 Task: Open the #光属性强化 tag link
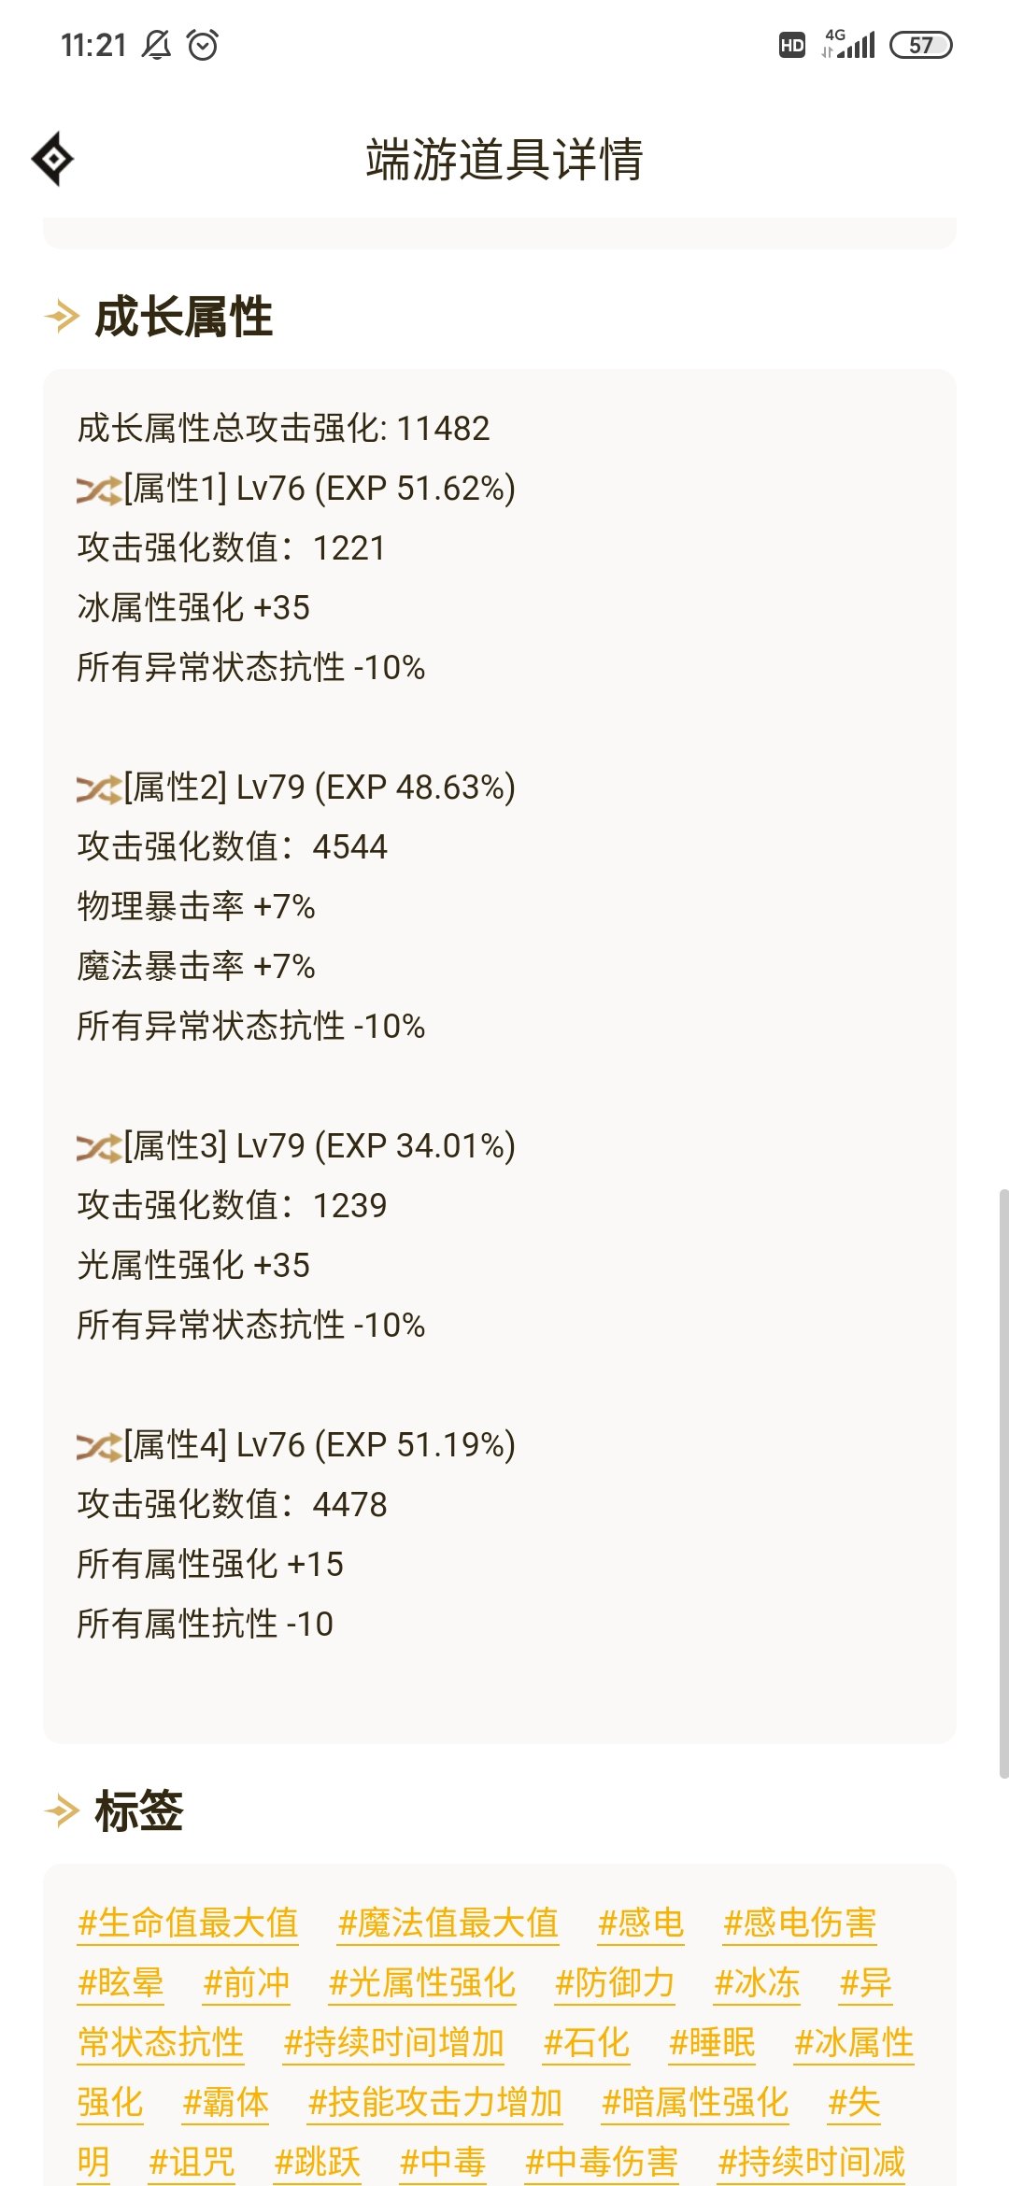click(422, 1982)
